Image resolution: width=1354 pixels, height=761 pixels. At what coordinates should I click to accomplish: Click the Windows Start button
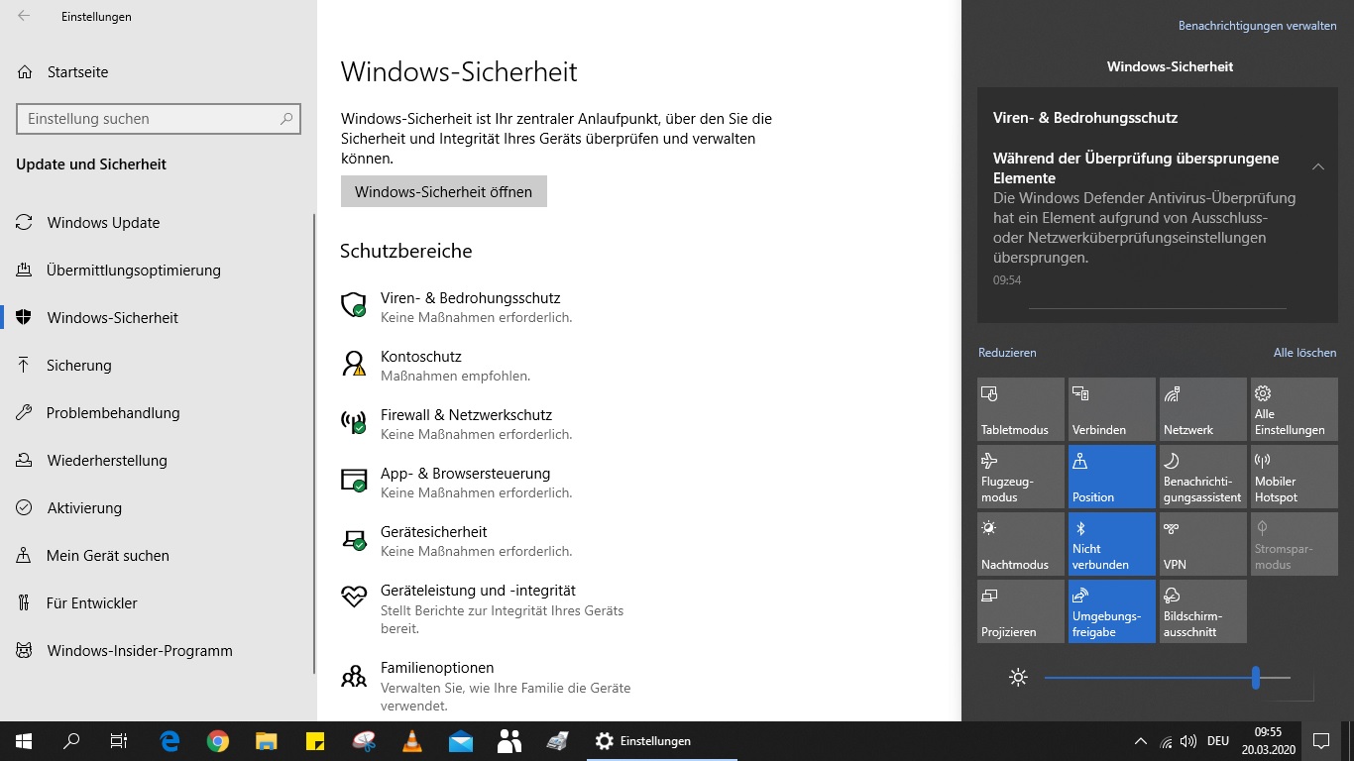click(24, 741)
